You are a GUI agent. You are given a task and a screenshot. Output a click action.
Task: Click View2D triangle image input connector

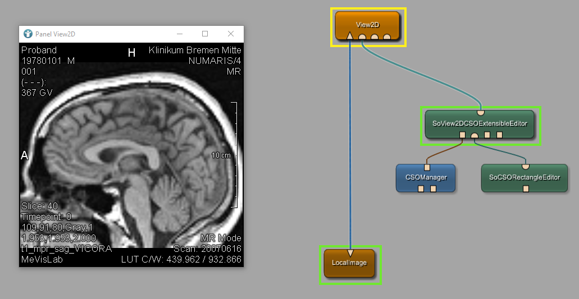[x=350, y=37]
